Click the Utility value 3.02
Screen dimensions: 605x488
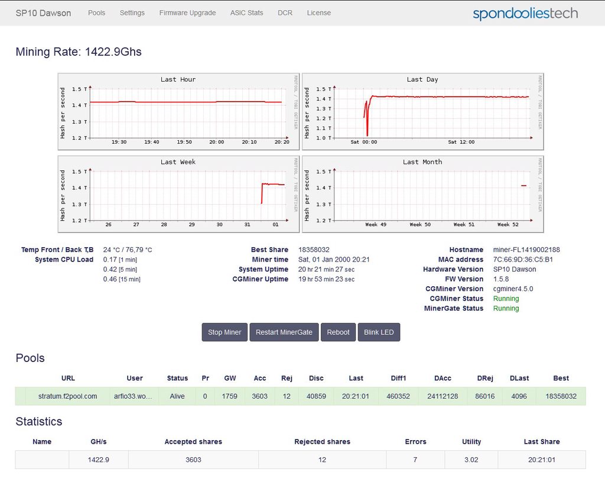coord(471,460)
